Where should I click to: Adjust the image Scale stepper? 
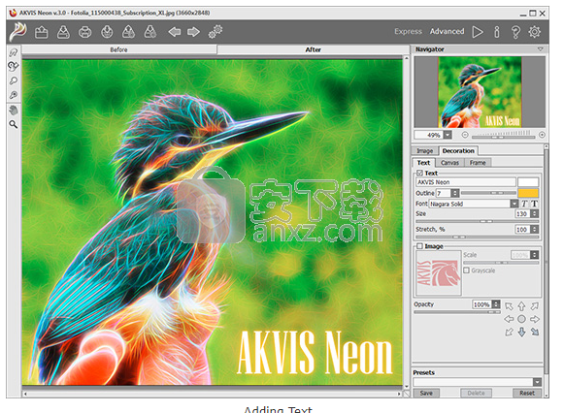coord(535,255)
